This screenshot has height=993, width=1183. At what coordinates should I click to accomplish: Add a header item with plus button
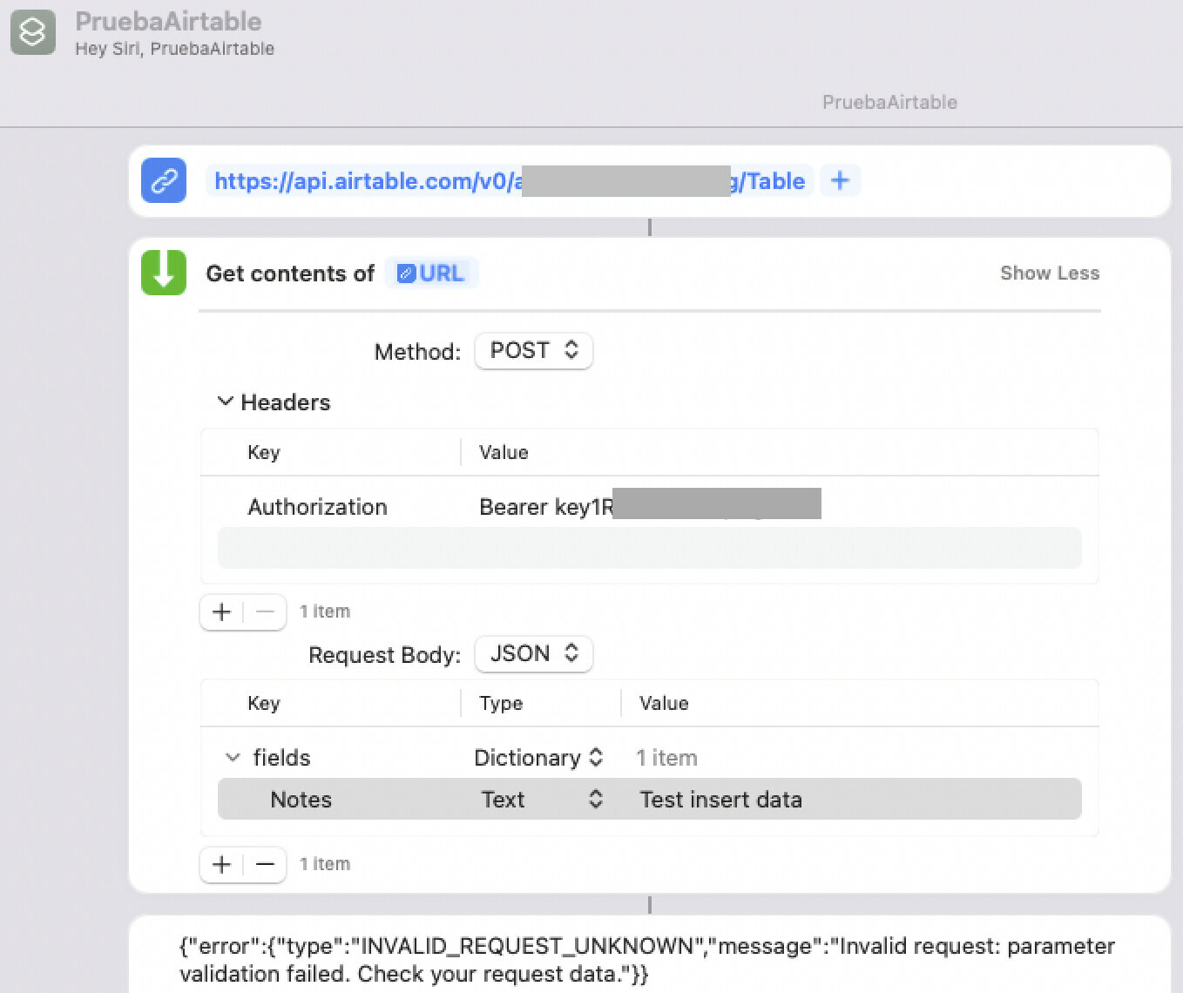click(x=221, y=611)
